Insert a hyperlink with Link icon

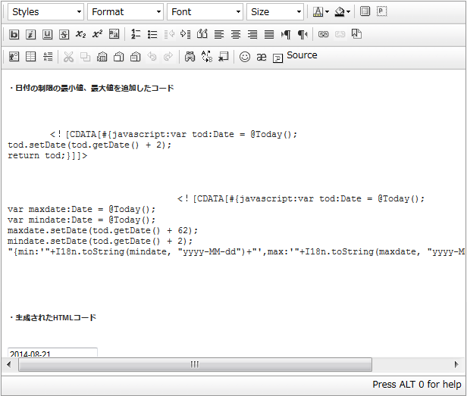click(x=323, y=35)
